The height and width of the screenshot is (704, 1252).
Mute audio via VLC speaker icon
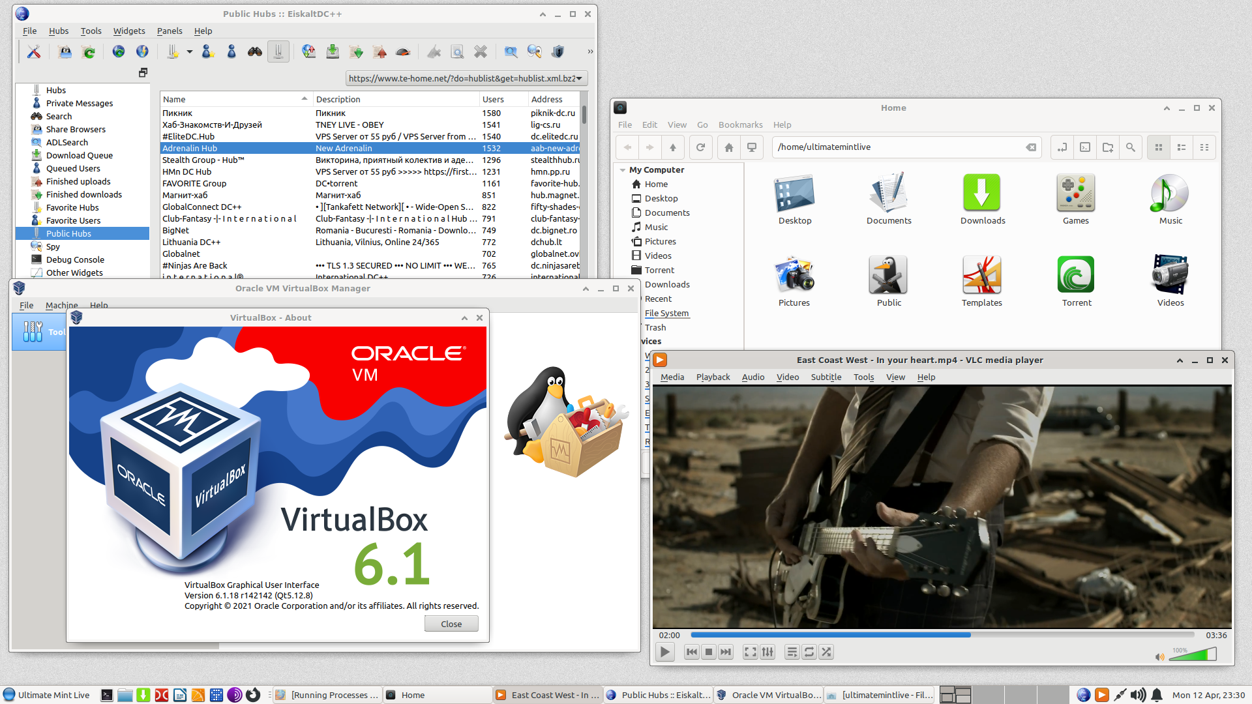coord(1159,656)
